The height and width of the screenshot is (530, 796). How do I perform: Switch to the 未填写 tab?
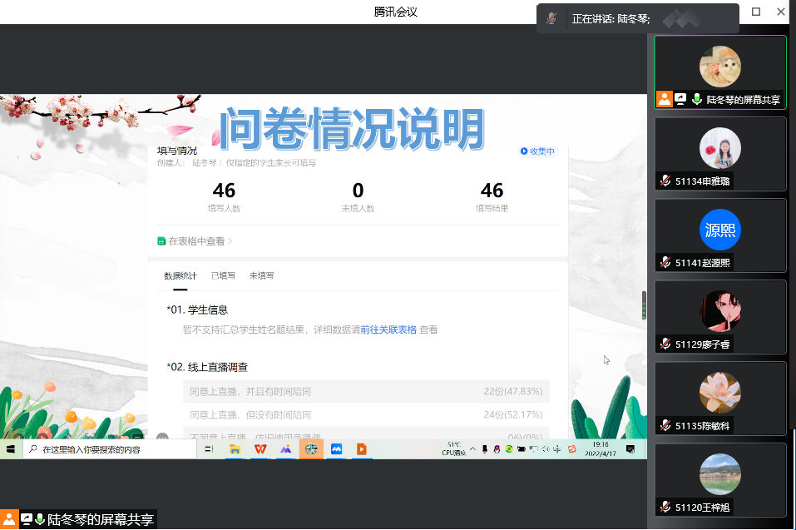(261, 275)
